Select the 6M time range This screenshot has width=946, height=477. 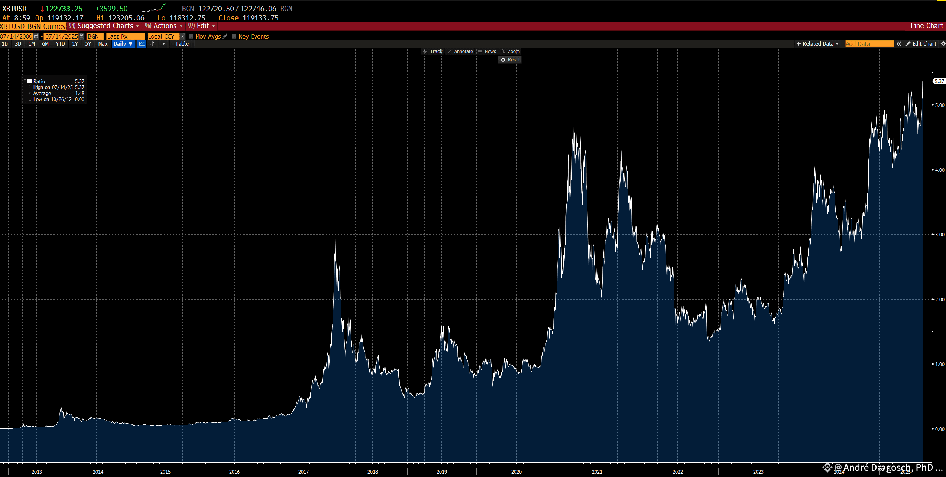coord(45,44)
